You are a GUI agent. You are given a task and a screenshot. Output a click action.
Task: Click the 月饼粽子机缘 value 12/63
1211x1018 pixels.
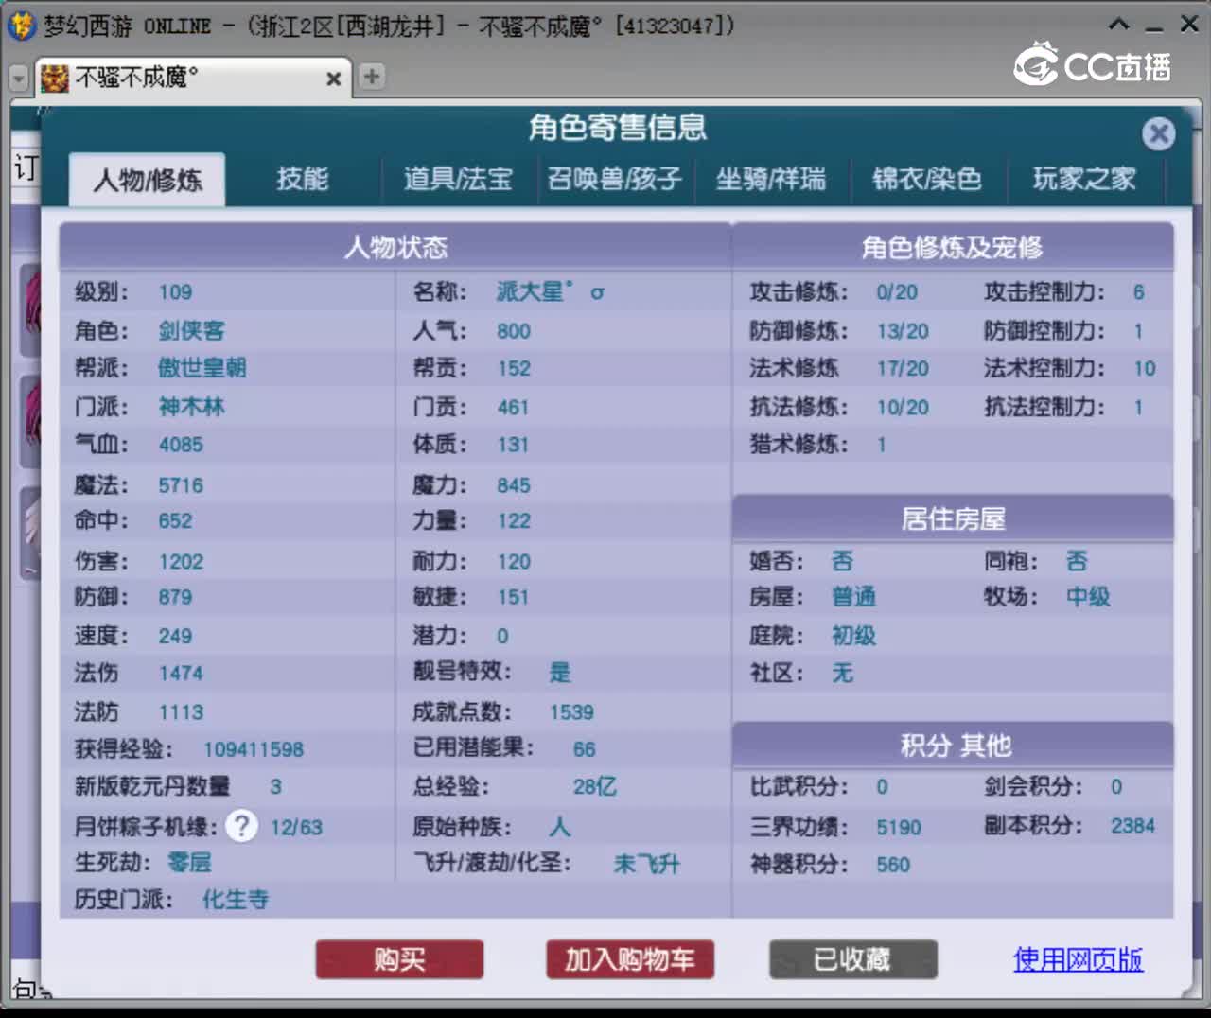click(x=296, y=828)
